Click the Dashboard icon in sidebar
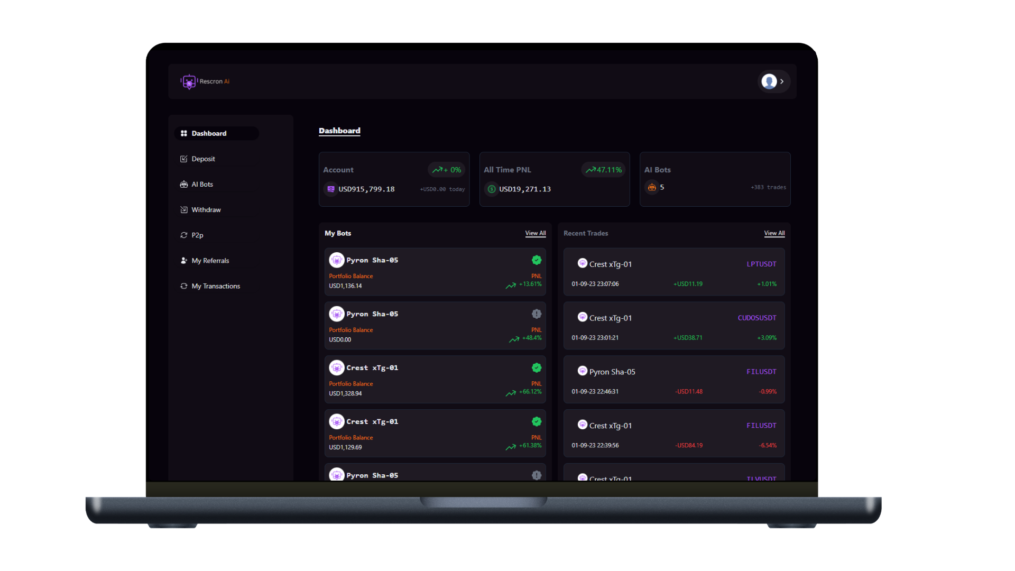 [184, 133]
